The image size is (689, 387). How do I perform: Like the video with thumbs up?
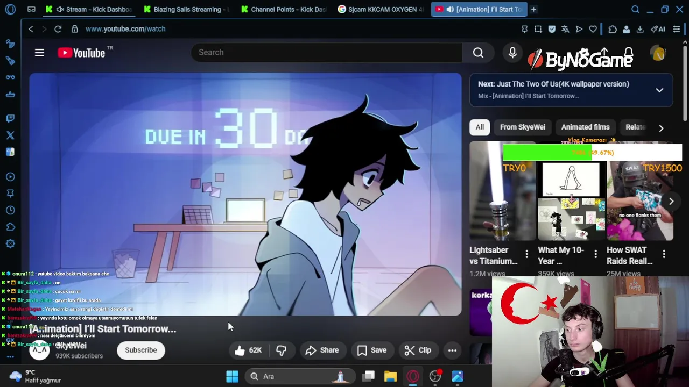point(248,350)
